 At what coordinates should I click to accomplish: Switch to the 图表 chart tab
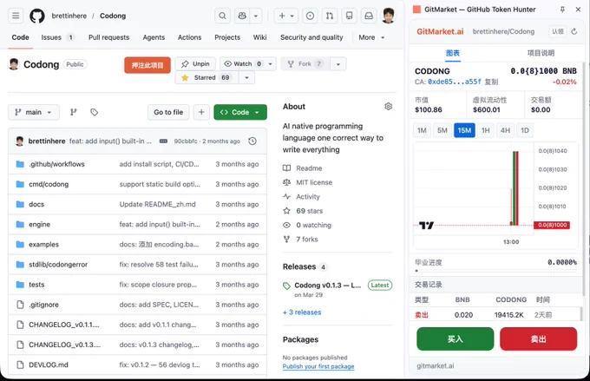[x=453, y=53]
